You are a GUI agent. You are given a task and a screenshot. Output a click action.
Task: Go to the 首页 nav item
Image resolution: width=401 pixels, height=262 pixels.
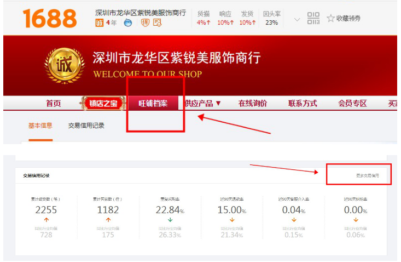tap(54, 103)
